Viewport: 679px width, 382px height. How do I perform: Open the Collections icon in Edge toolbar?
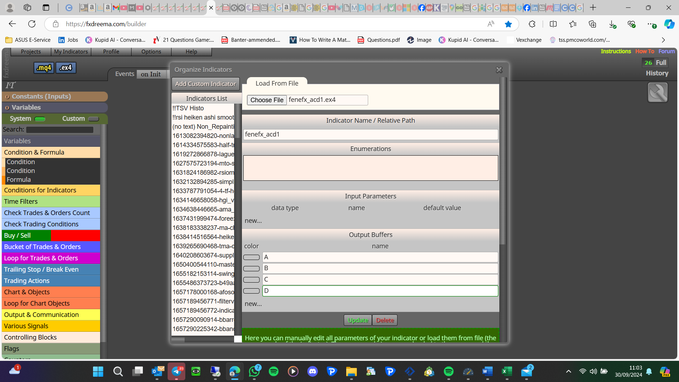pyautogui.click(x=592, y=24)
